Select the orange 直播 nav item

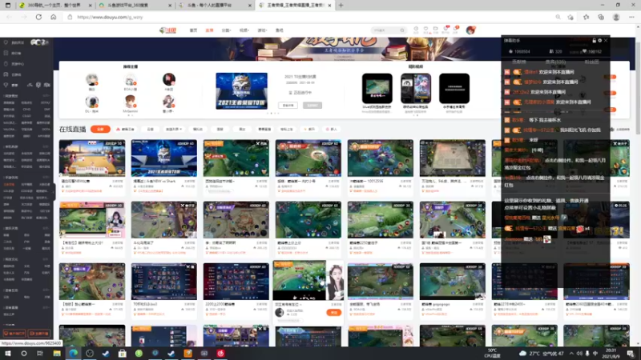point(209,30)
